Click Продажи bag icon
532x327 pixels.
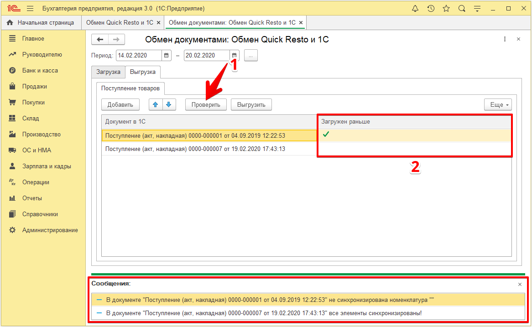(12, 86)
